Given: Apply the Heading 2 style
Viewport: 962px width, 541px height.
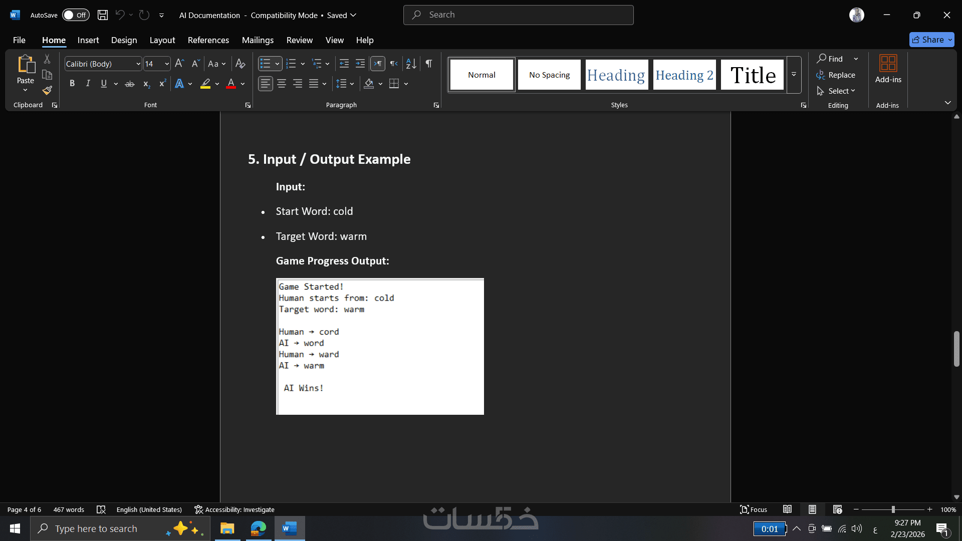Looking at the screenshot, I should pyautogui.click(x=684, y=75).
